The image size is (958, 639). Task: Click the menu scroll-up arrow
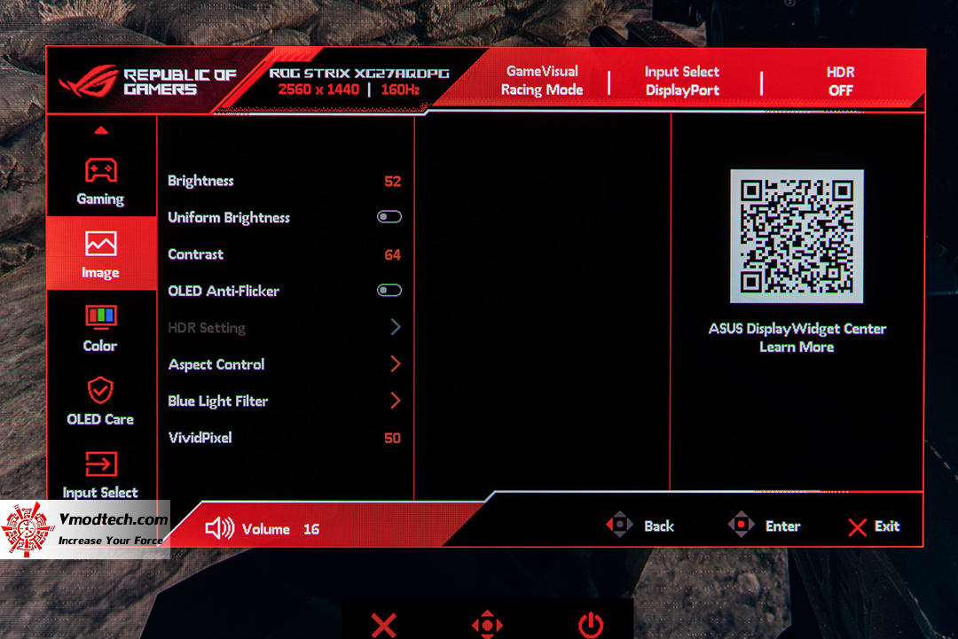101,130
